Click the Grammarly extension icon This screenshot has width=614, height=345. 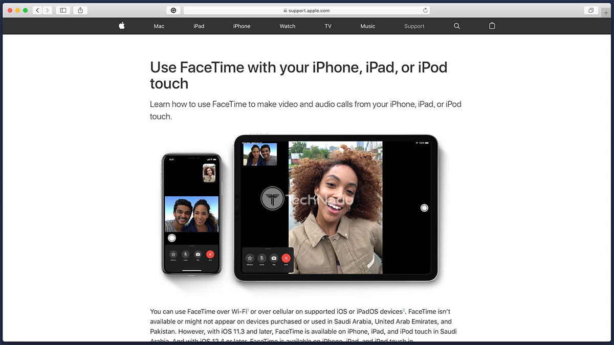tap(173, 10)
